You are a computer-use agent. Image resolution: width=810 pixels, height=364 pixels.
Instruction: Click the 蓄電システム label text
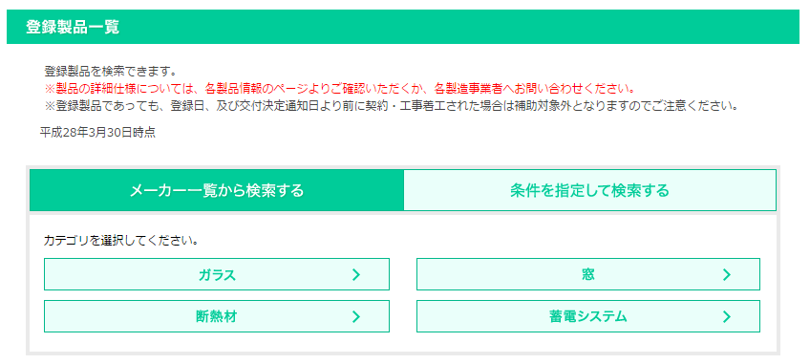(x=588, y=316)
